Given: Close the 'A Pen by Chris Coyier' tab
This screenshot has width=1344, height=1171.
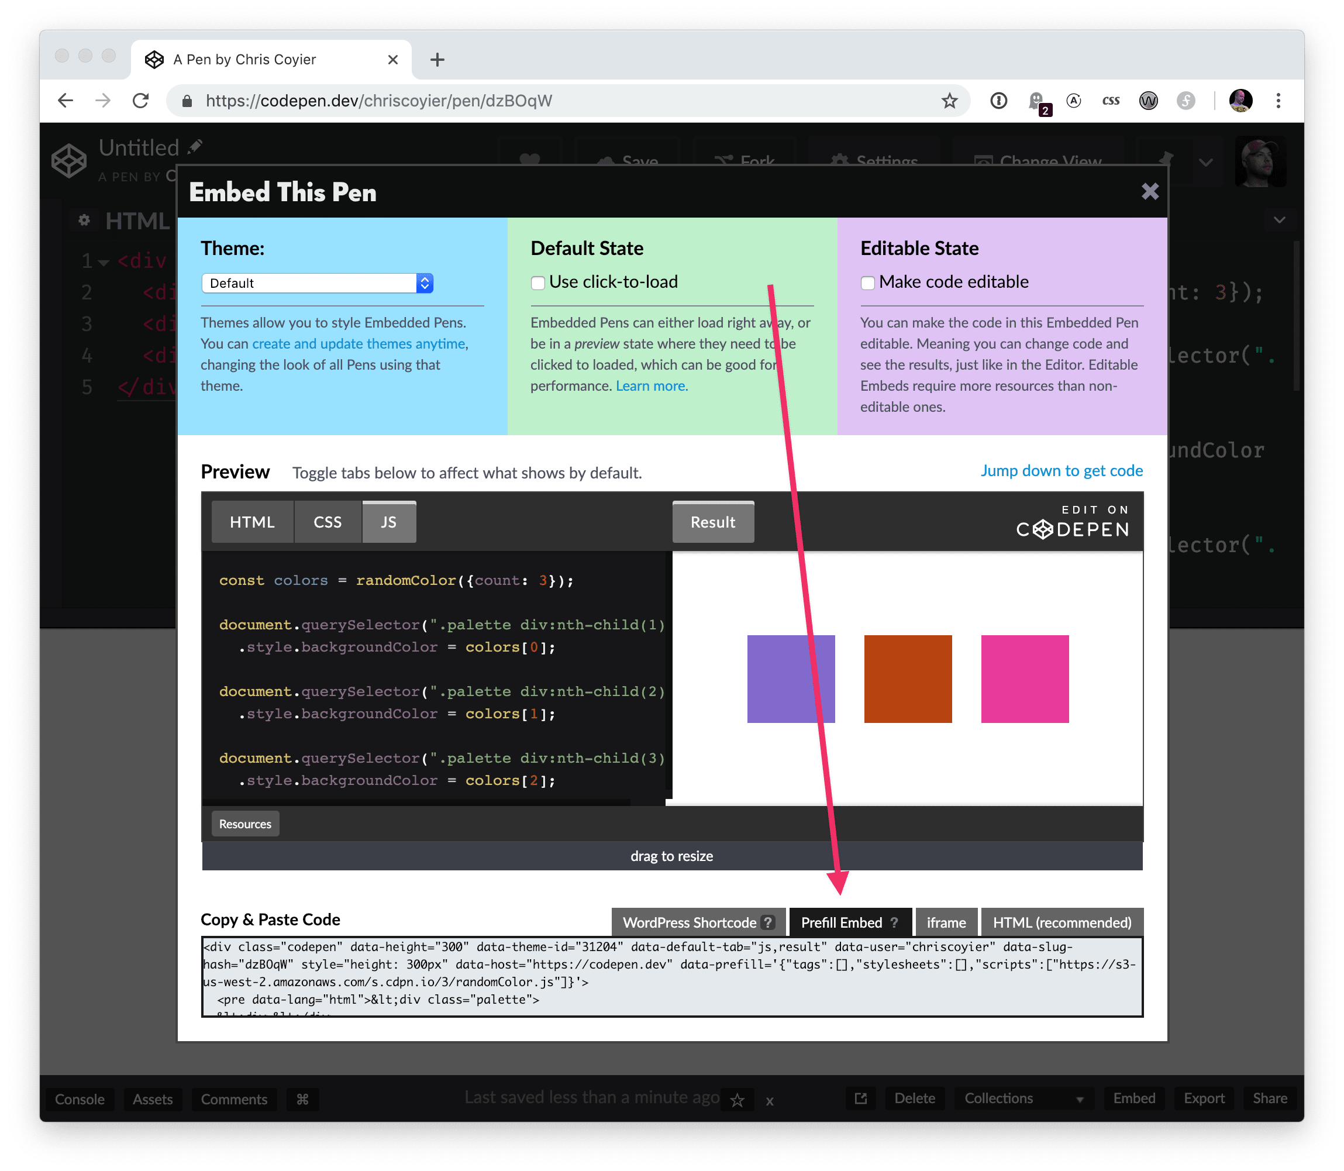Looking at the screenshot, I should [392, 60].
